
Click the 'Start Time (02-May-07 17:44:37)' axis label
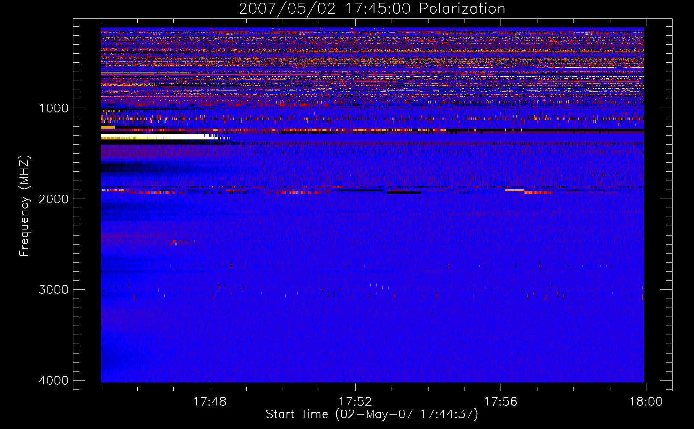point(371,414)
